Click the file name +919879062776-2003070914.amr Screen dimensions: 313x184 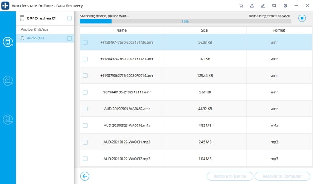click(x=127, y=76)
